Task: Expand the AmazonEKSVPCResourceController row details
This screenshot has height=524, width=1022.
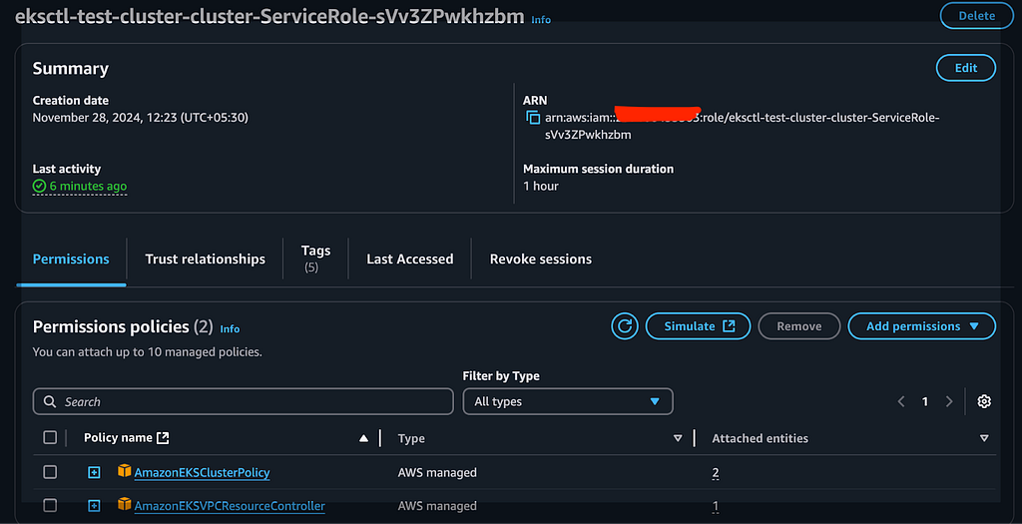Action: click(94, 506)
